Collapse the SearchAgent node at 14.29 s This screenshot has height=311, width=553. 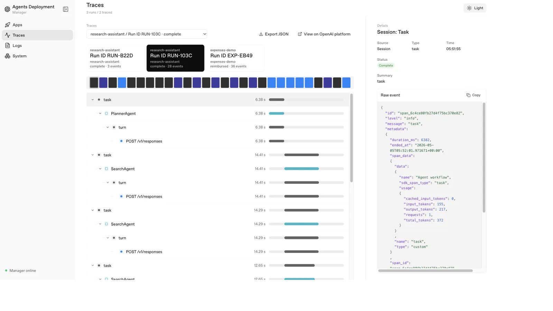[x=100, y=224]
